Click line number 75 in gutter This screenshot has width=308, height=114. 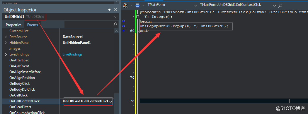coord(132,101)
